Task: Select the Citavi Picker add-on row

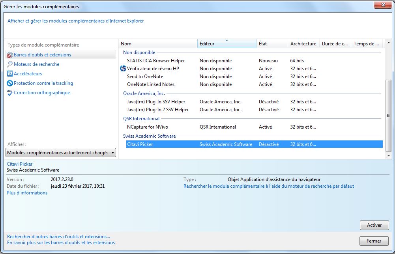Action: pyautogui.click(x=255, y=144)
